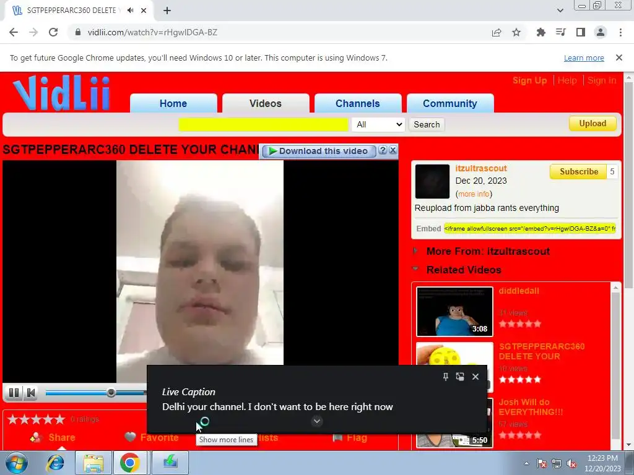This screenshot has height=475, width=634.
Task: Open Windows Explorer folder in taskbar
Action: [x=93, y=463]
